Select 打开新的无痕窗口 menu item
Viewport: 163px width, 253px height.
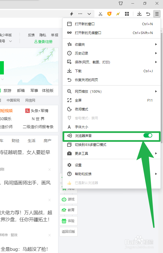tap(112, 33)
